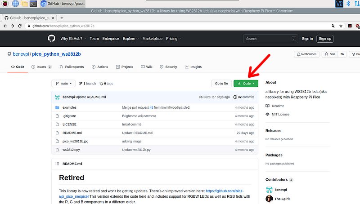Click the commit history clock icon
Viewport: 360px width, 204px height.
tap(235, 97)
